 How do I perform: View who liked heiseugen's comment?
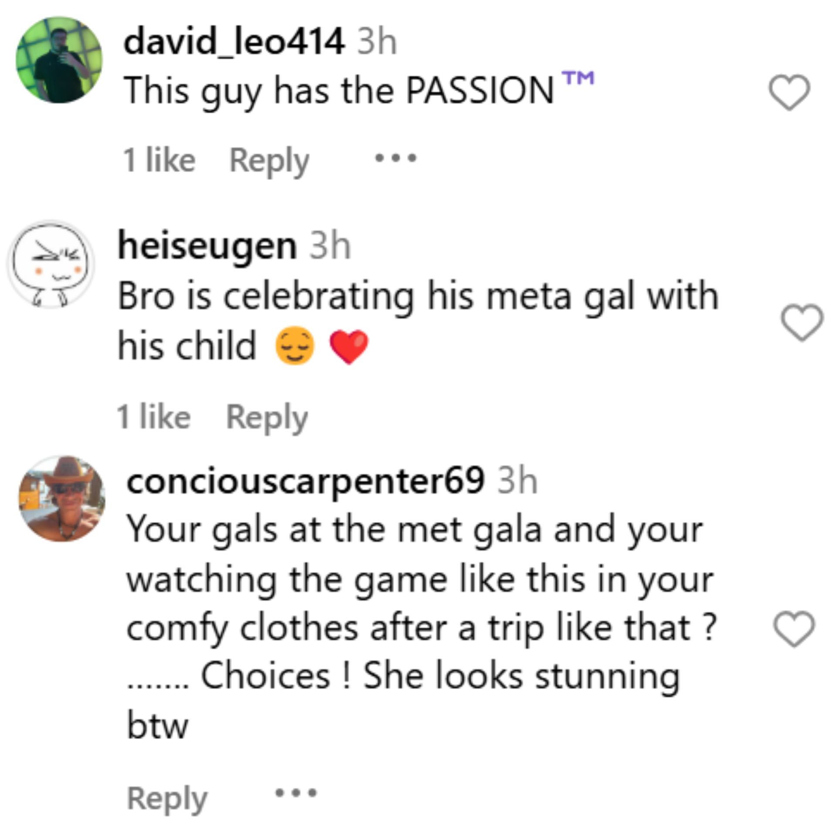pyautogui.click(x=154, y=417)
